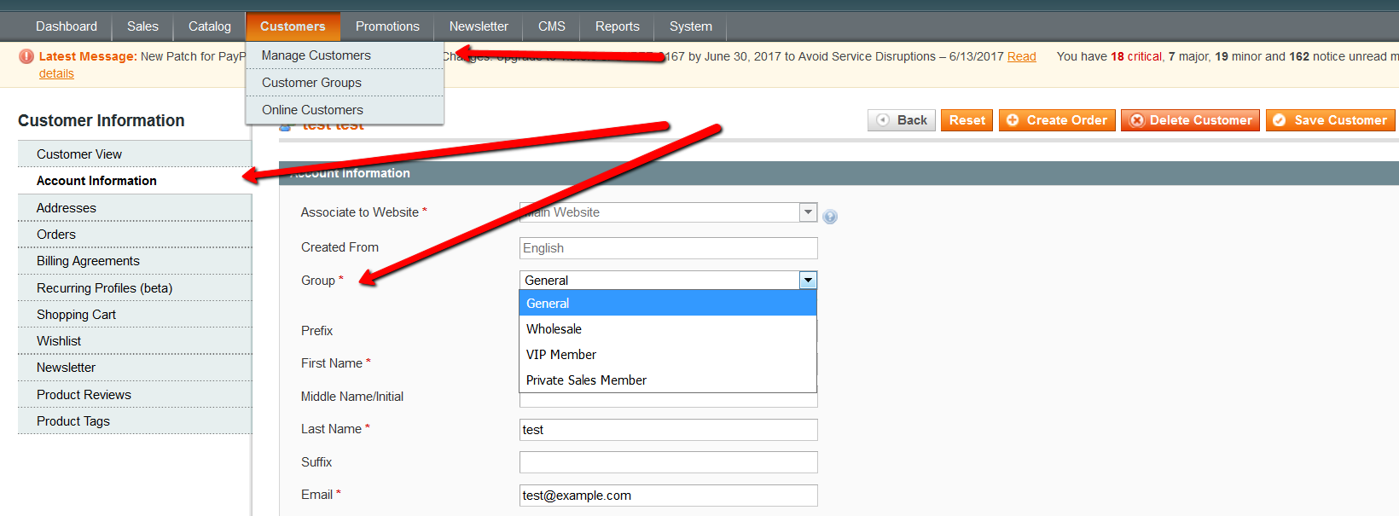This screenshot has height=516, width=1399.
Task: Open the CMS menu
Action: point(552,26)
